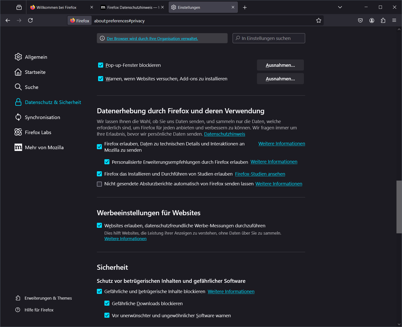Image resolution: width=402 pixels, height=327 pixels.
Task: Toggle Pop-up-Fenster blockieren checkbox
Action: pos(101,65)
